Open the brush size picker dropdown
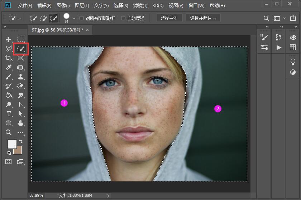 pos(74,18)
